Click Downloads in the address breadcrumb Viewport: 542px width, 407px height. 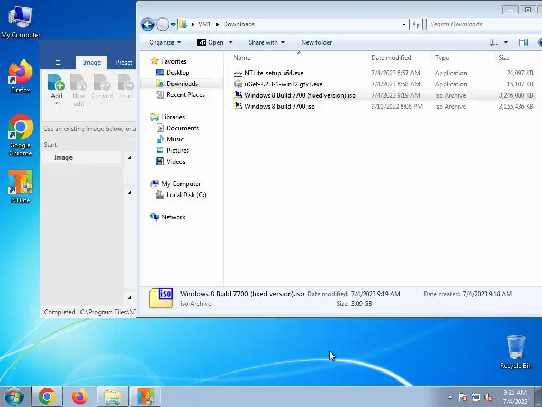click(x=239, y=24)
